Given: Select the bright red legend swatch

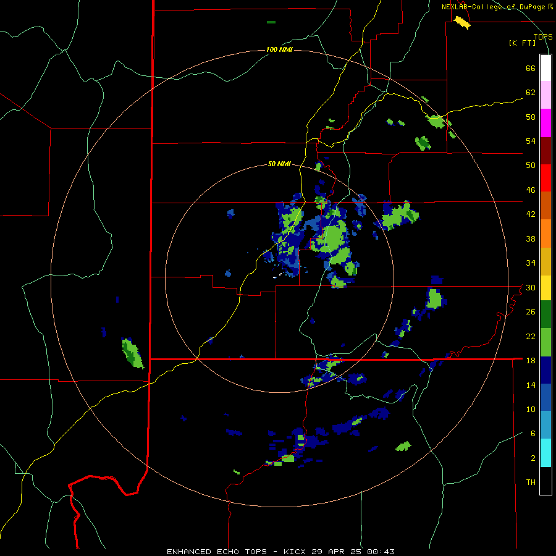Looking at the screenshot, I should 545,178.
